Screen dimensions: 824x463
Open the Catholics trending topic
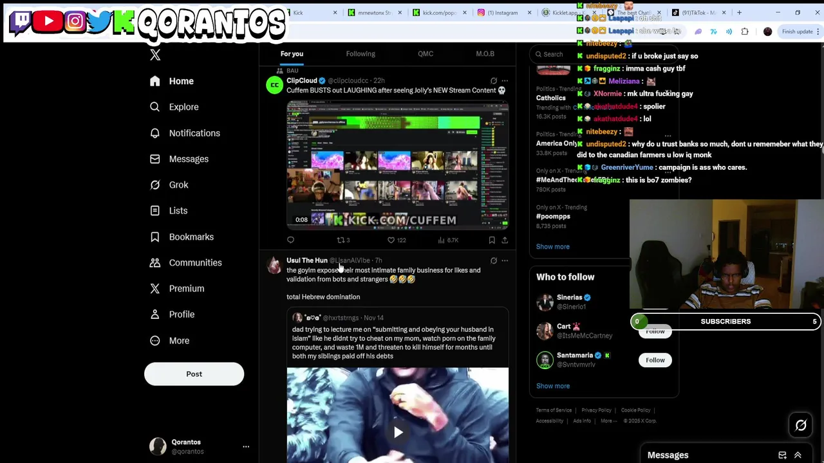(x=550, y=98)
